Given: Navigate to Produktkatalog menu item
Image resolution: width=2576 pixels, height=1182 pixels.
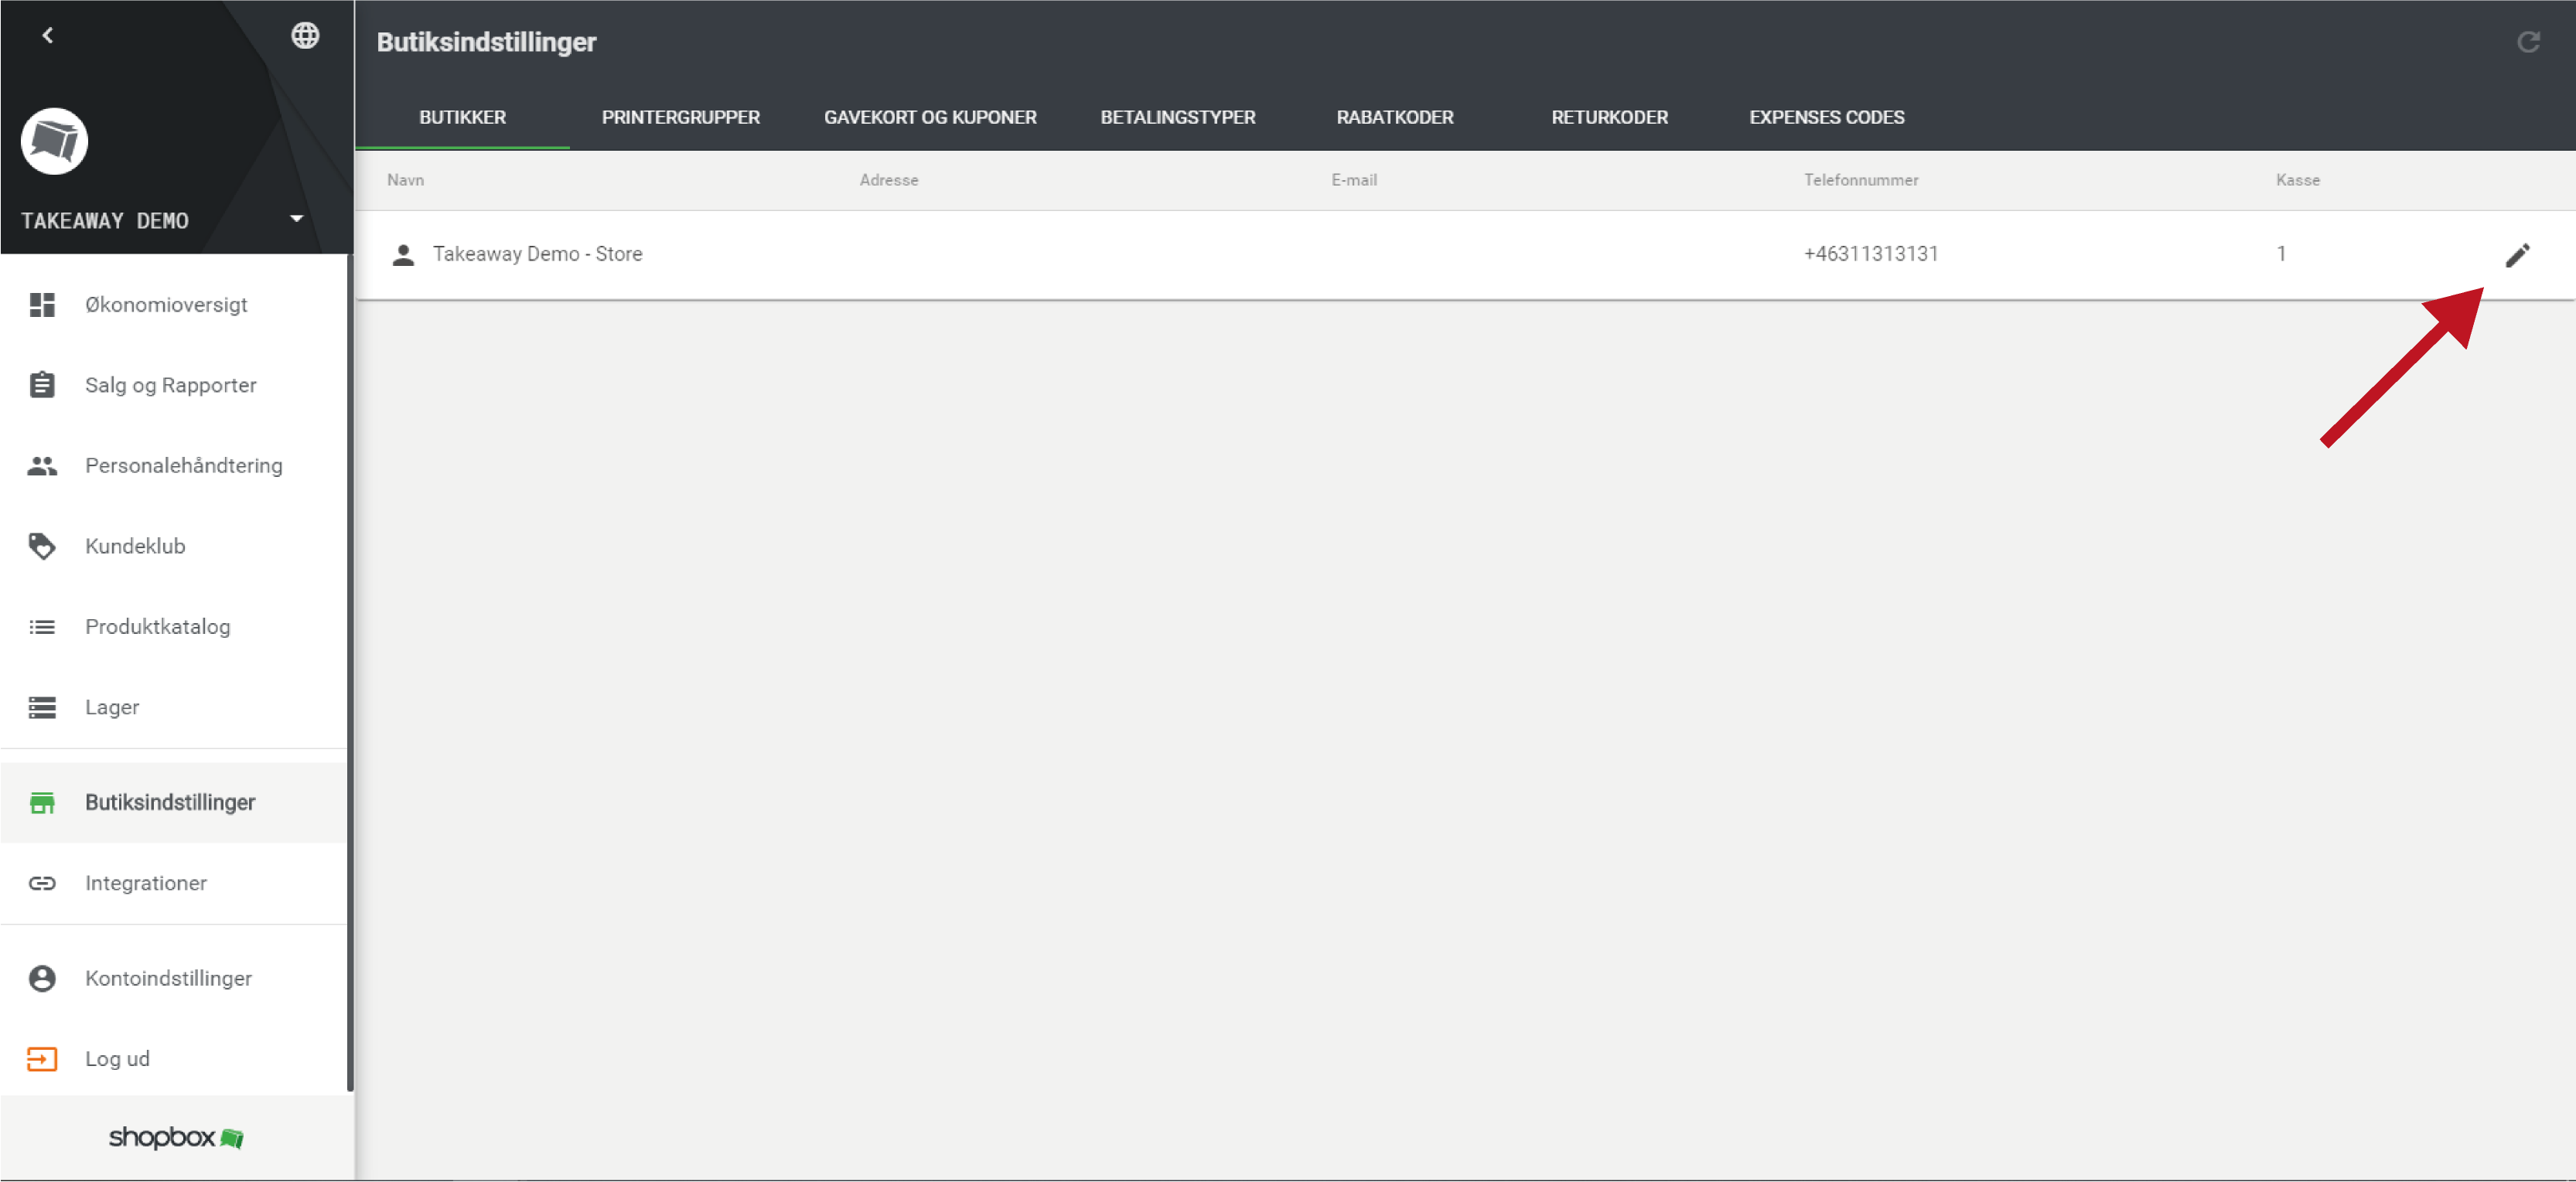Looking at the screenshot, I should pyautogui.click(x=157, y=627).
